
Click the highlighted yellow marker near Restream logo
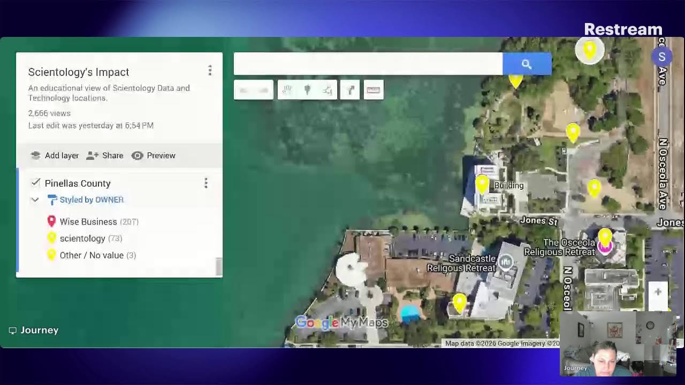(589, 50)
